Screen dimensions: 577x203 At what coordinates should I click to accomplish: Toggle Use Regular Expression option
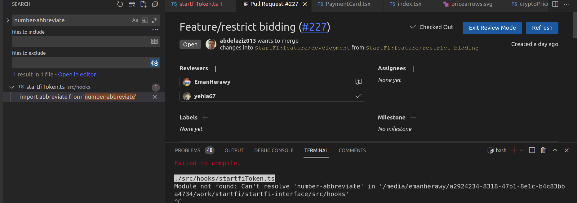[154, 20]
